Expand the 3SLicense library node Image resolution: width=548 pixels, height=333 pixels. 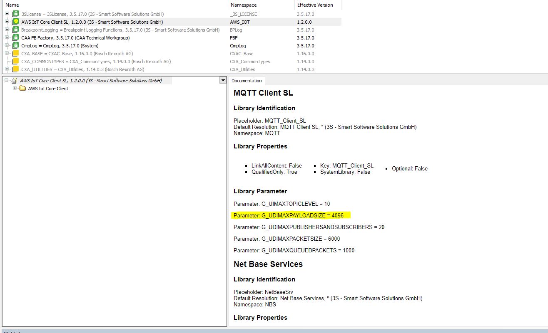click(x=7, y=14)
